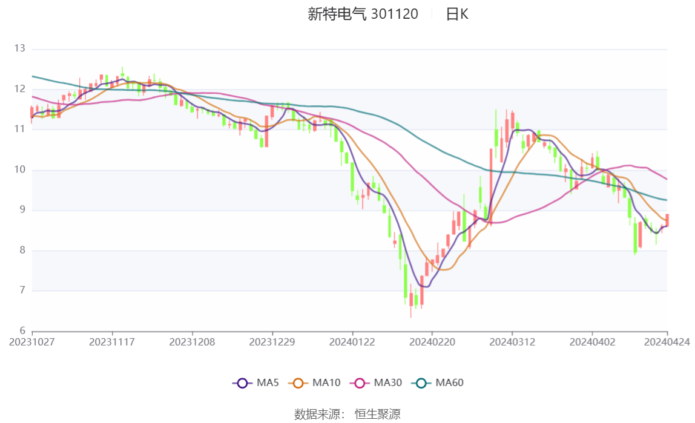Toggle the MA5 legend text label
Screen dimensions: 695x423
[268, 383]
